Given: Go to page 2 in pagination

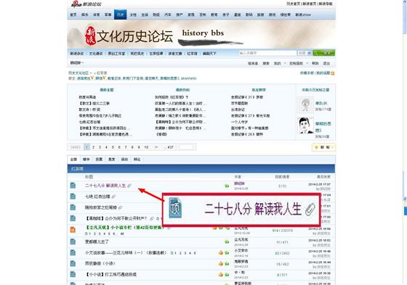Looking at the screenshot, I should pyautogui.click(x=93, y=147).
